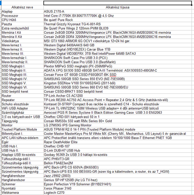194x195 pixels.
Task: Select 'Be quiet! Pure Rock' cell
Action: coord(117,20)
